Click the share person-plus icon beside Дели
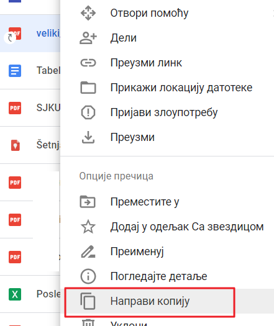The width and height of the screenshot is (274, 326). 88,38
